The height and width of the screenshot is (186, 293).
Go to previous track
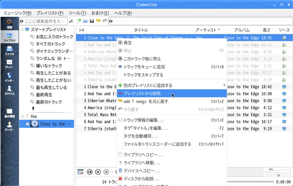(90, 172)
